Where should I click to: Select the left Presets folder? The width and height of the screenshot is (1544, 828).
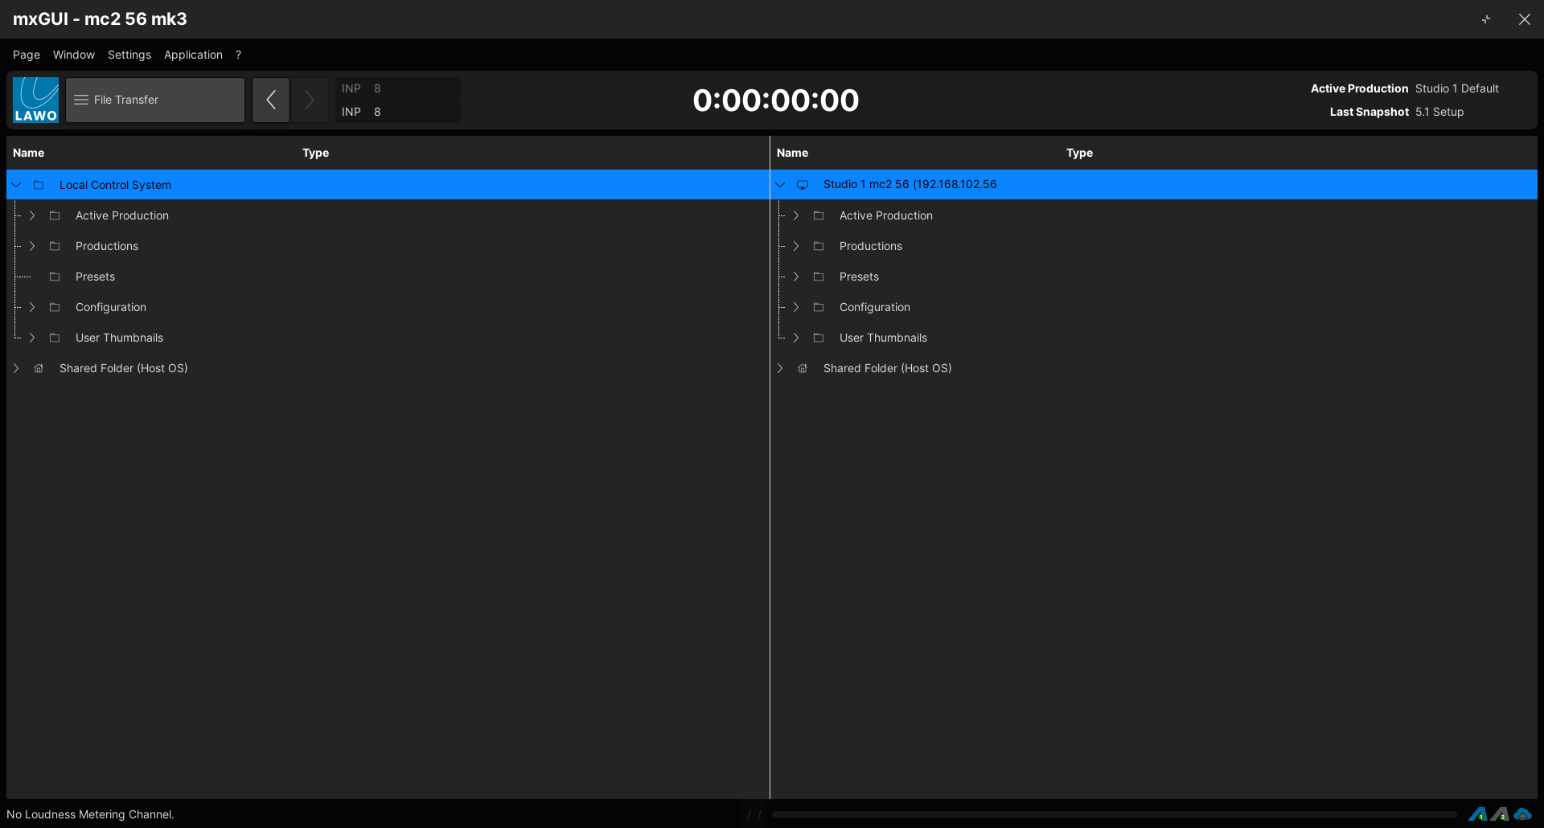point(95,277)
